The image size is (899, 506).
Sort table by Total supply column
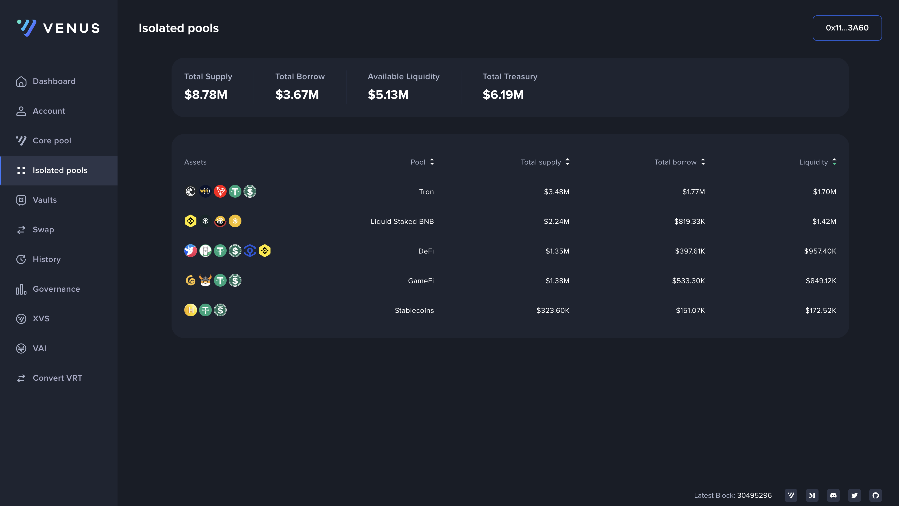[x=545, y=162]
